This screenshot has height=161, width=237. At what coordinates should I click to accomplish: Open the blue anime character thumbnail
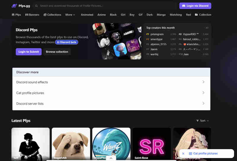click(120, 49)
